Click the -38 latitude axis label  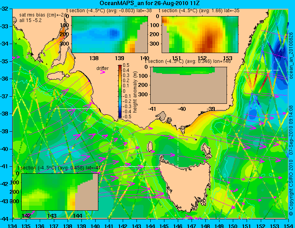click(x=4, y=114)
